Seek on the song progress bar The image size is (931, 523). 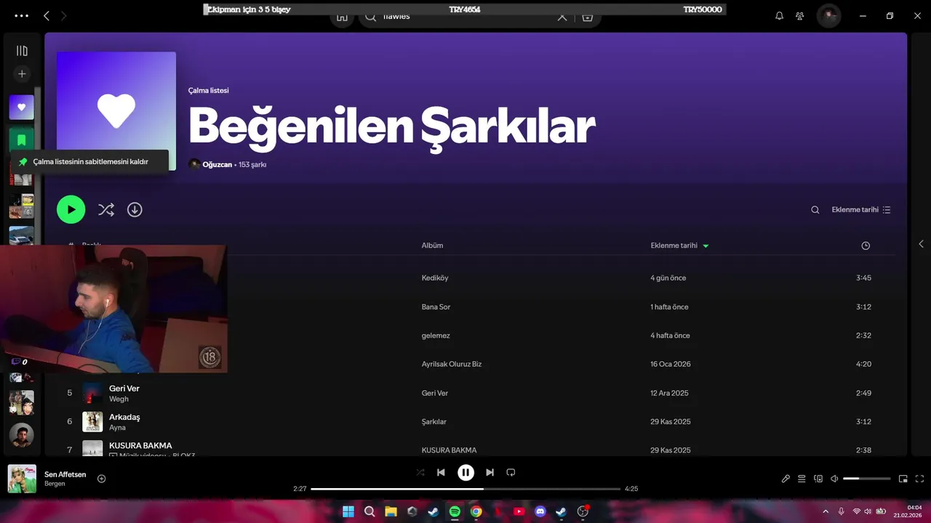pyautogui.click(x=465, y=489)
